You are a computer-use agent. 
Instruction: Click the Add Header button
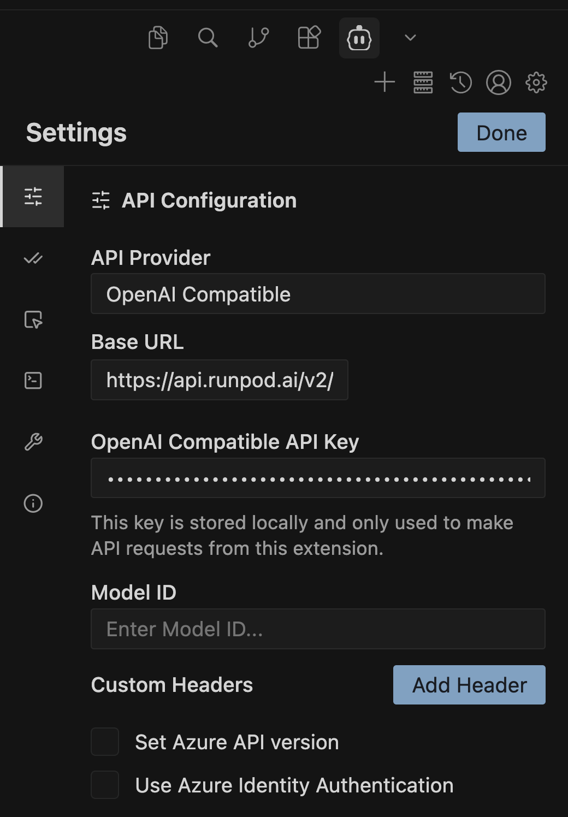point(469,685)
